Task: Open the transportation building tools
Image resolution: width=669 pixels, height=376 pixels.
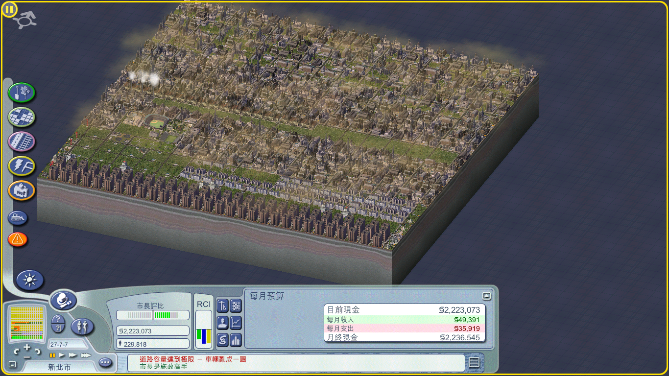Action: (22, 141)
